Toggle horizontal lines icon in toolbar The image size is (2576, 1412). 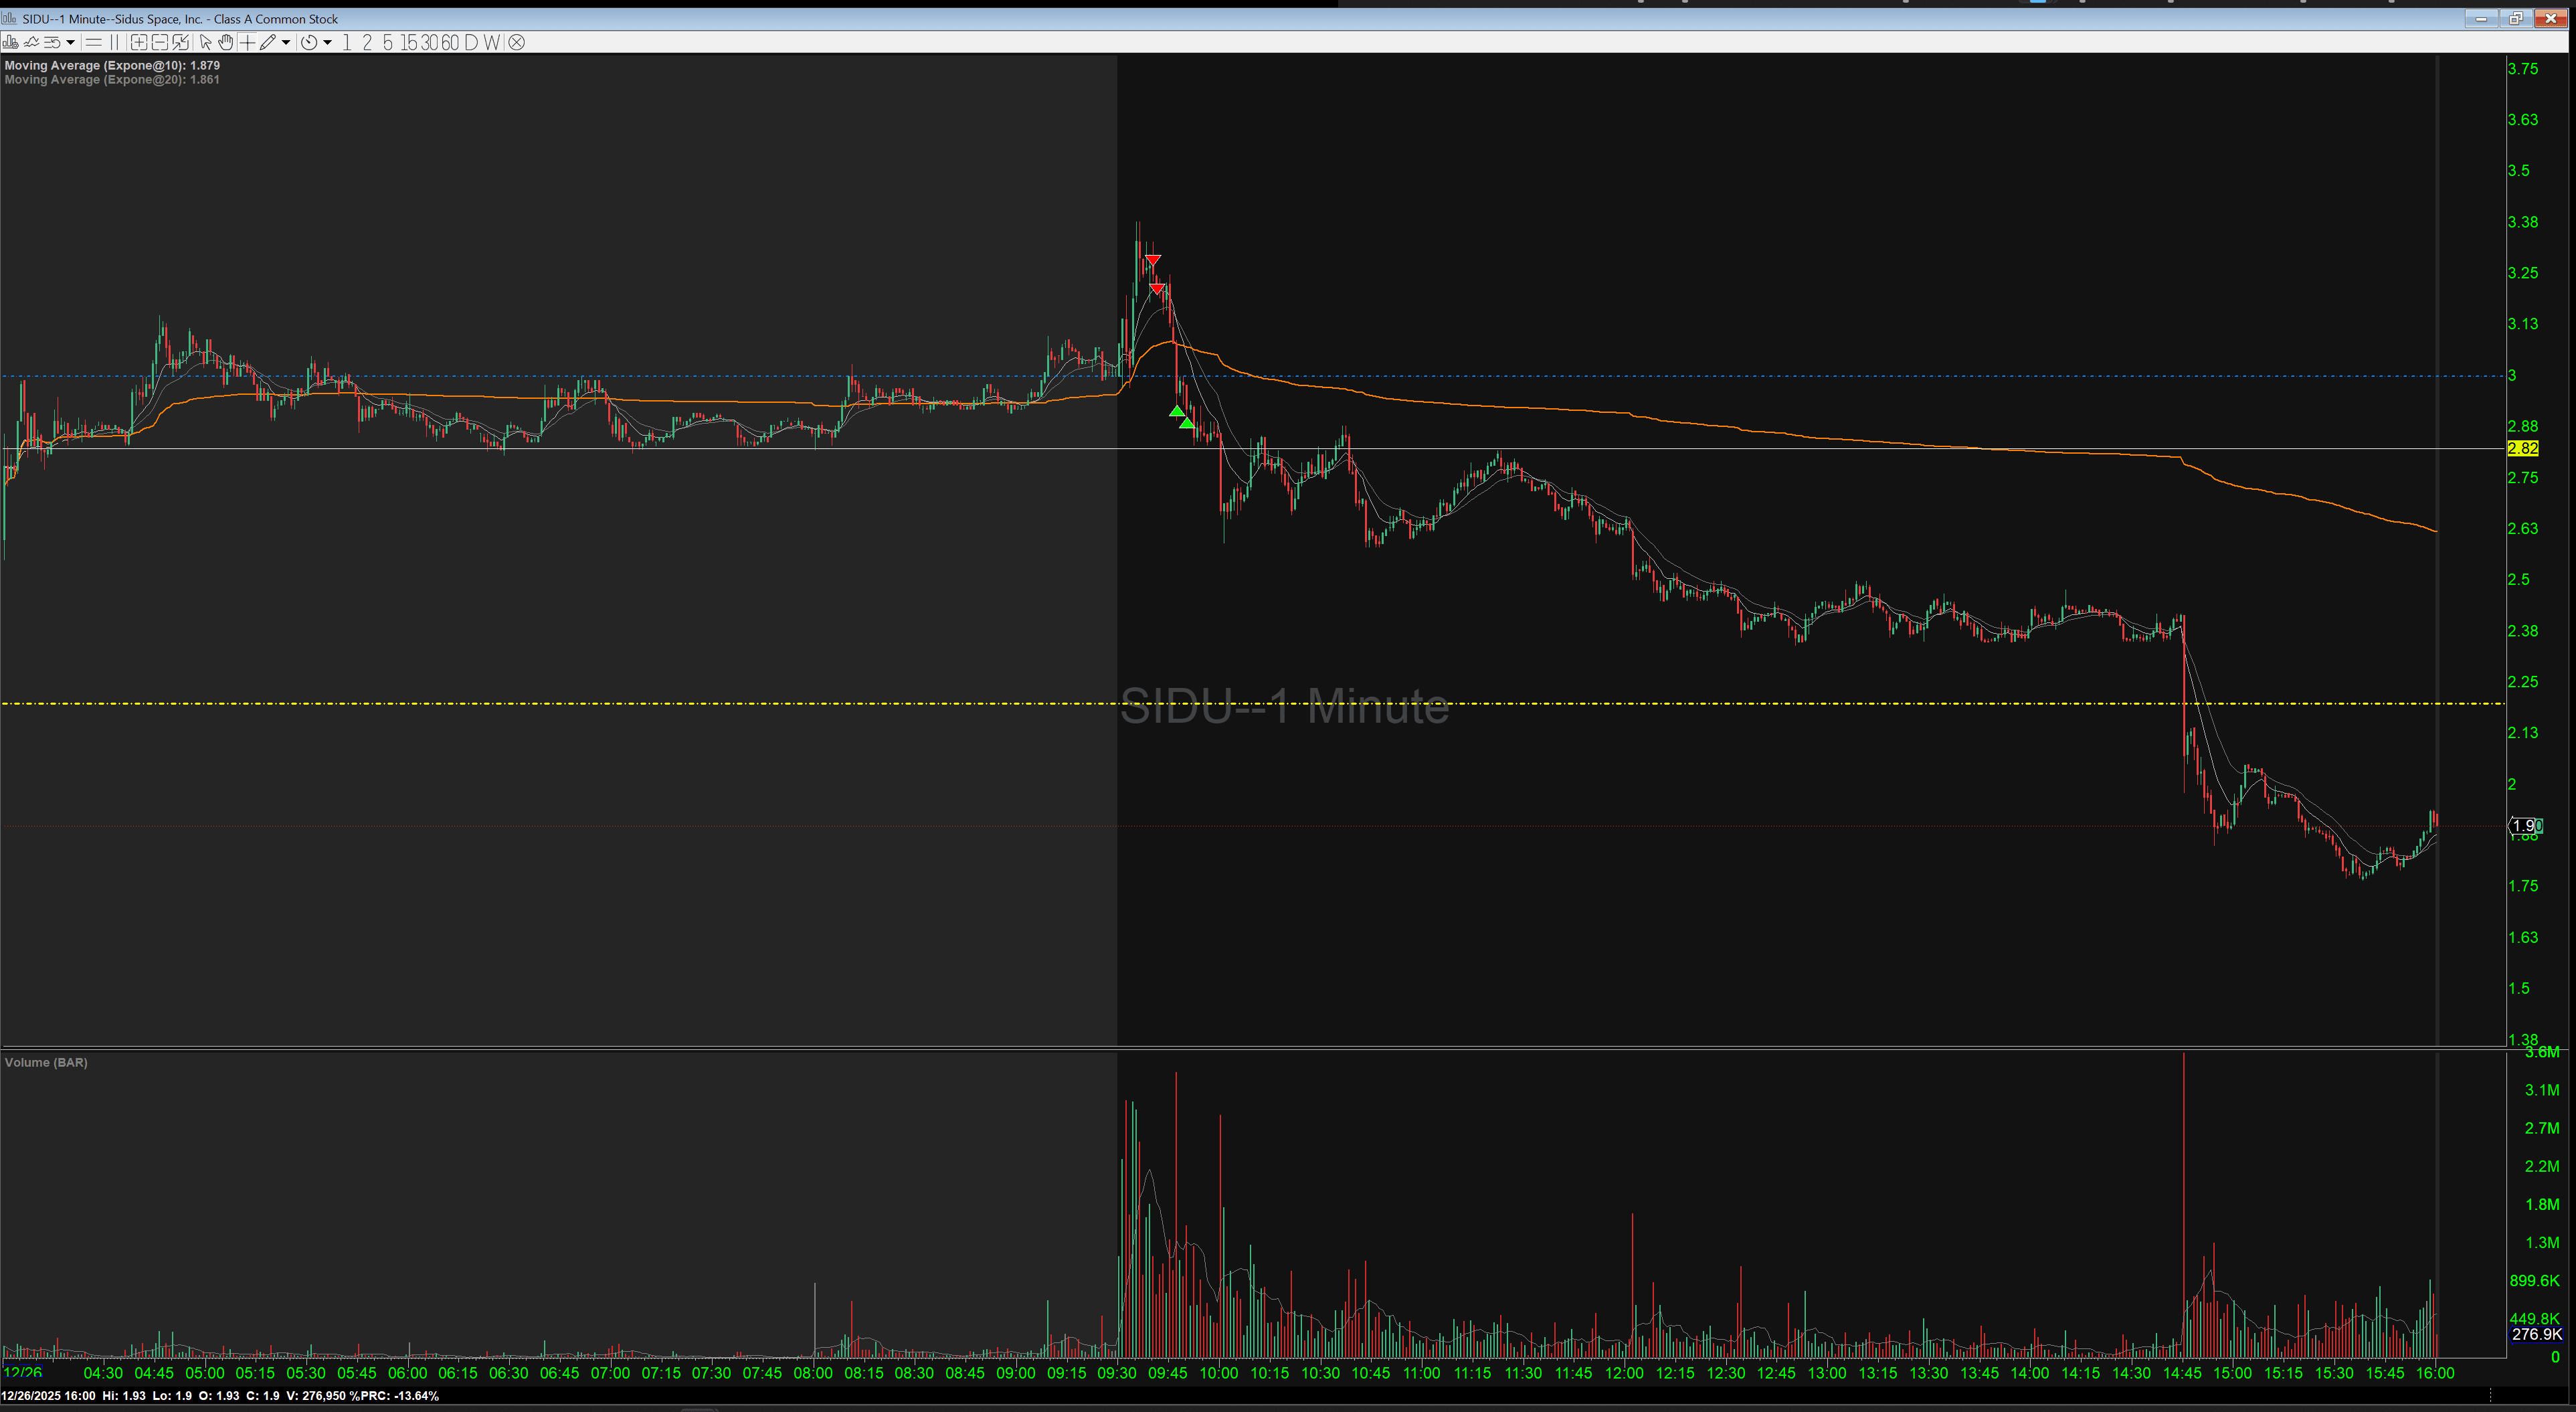(93, 42)
